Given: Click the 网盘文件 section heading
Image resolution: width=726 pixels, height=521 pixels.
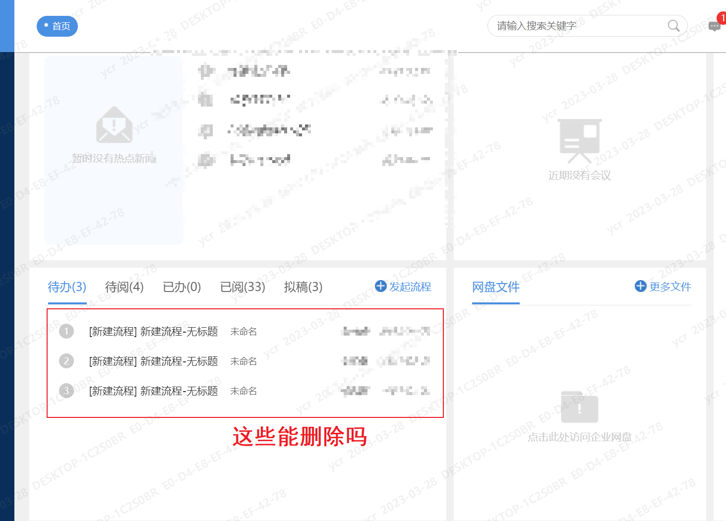Looking at the screenshot, I should pos(495,287).
